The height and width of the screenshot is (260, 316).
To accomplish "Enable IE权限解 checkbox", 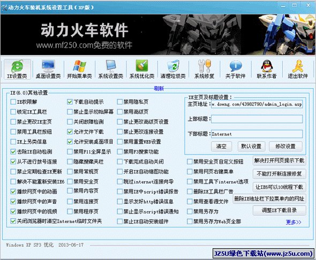I will pyautogui.click(x=13, y=102).
